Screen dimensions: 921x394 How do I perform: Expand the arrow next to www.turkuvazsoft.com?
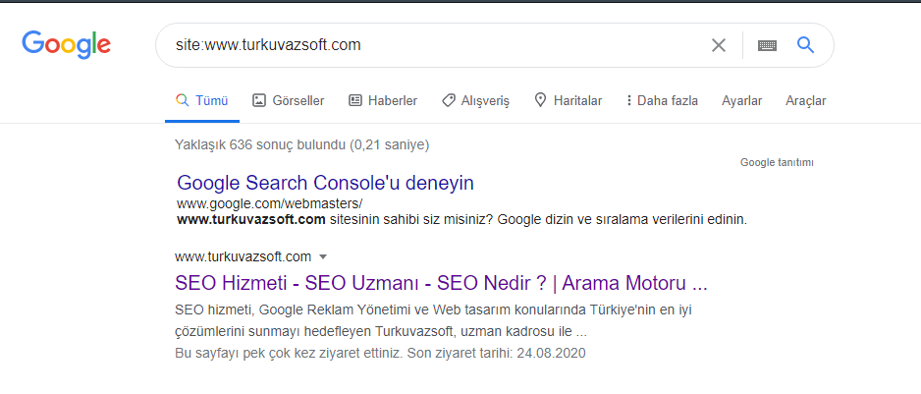click(x=322, y=257)
